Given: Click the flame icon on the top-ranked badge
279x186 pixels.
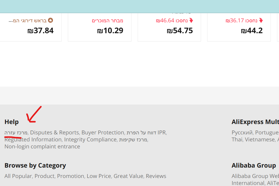Looking at the screenshot, I should pyautogui.click(x=51, y=20).
